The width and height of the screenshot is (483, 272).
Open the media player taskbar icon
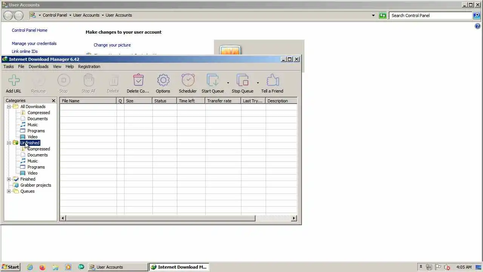(68, 267)
